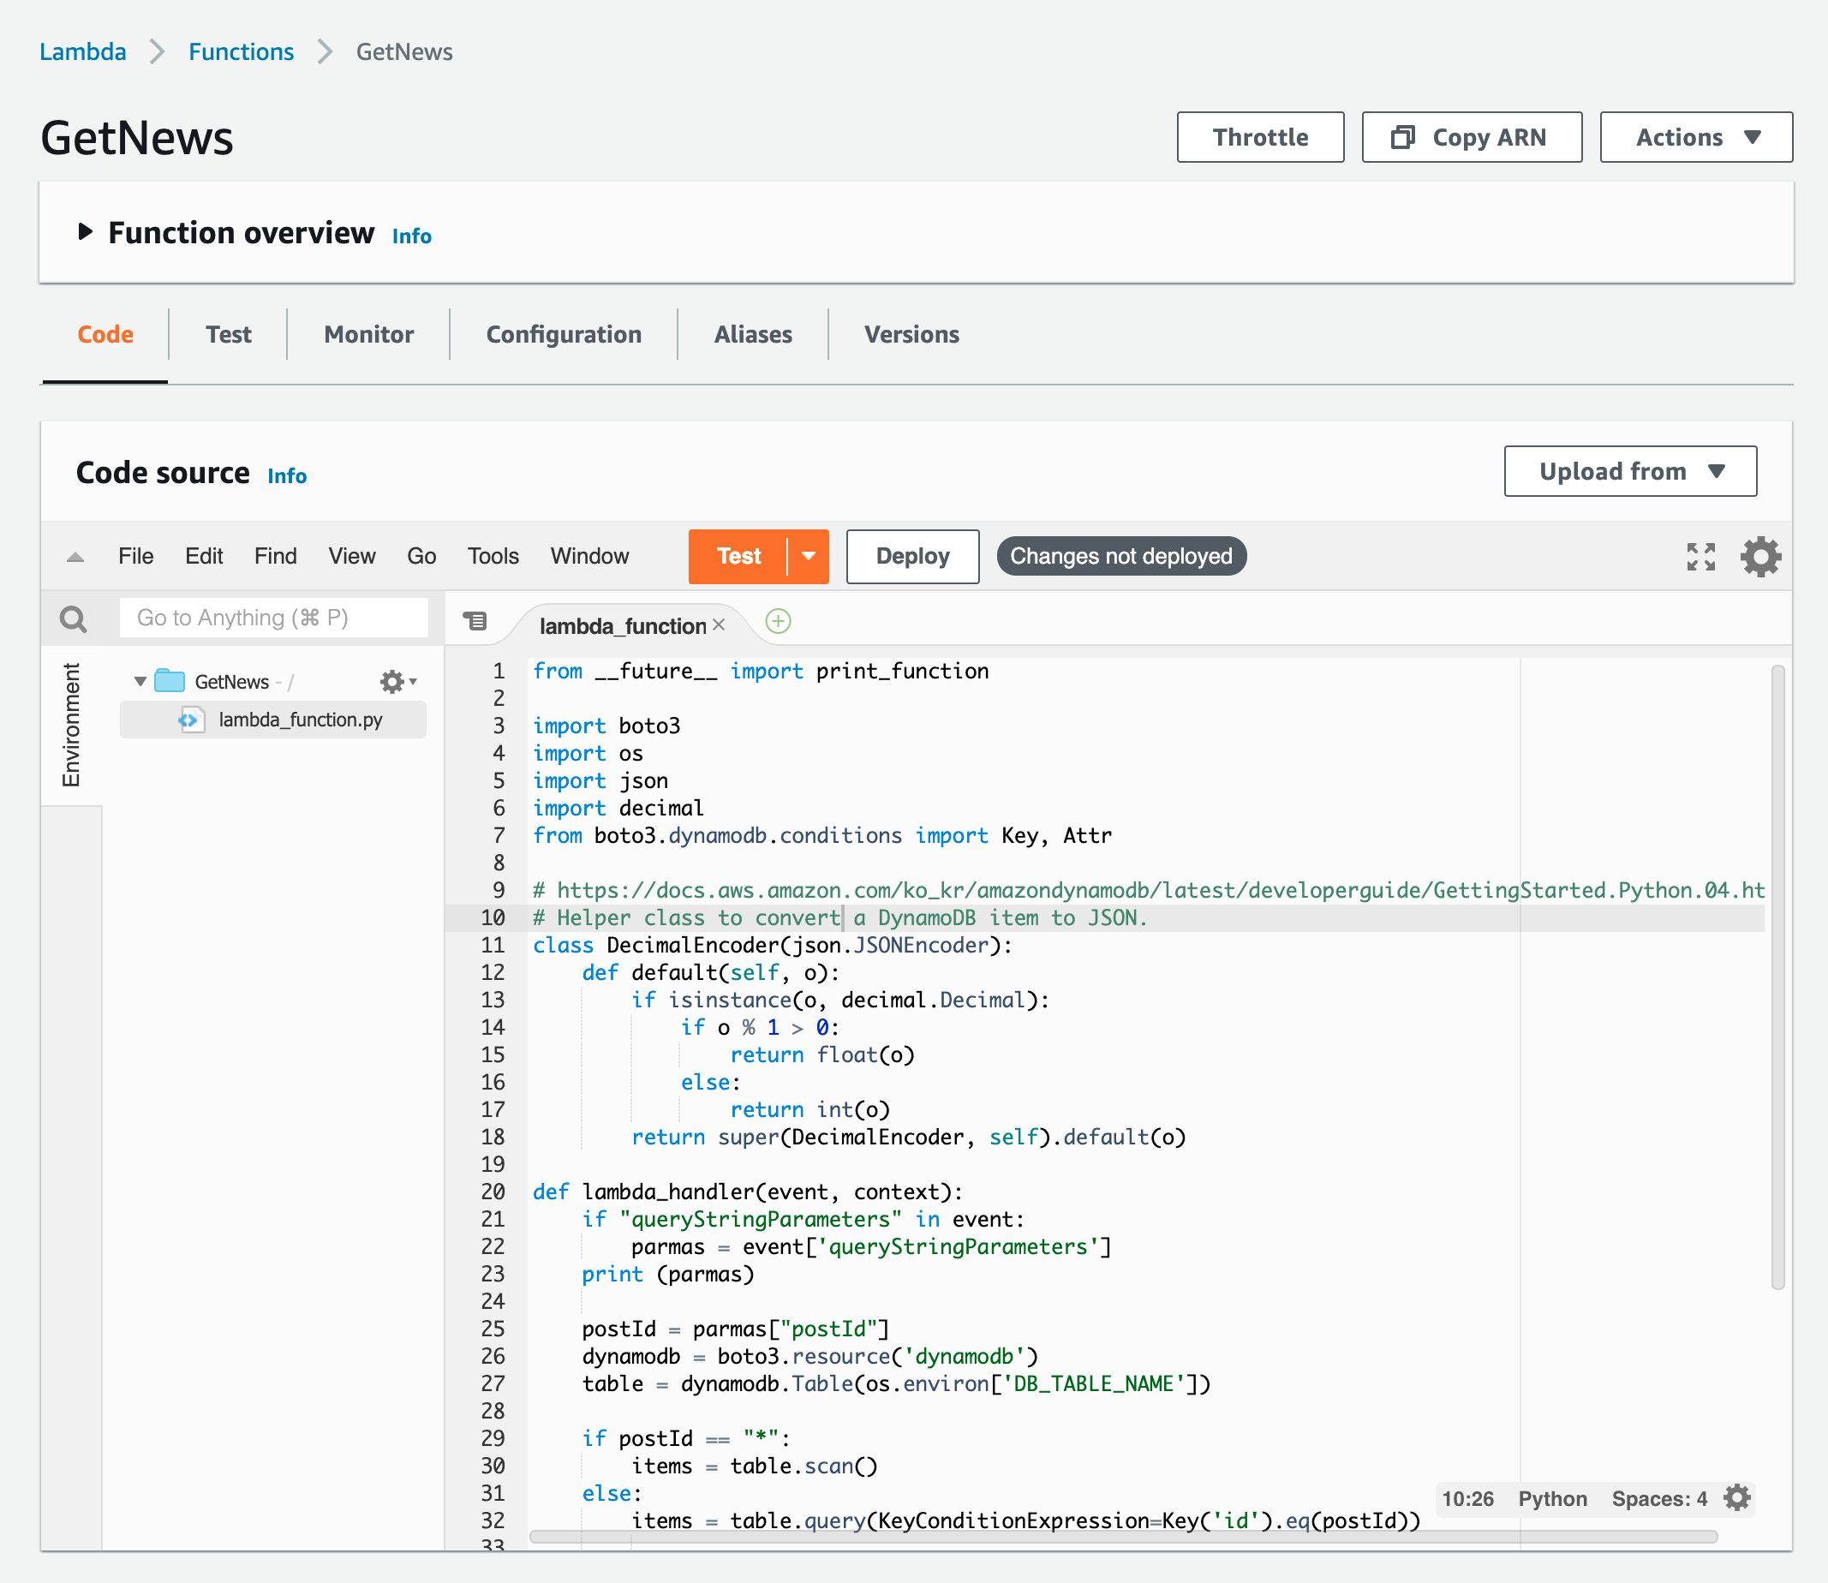The image size is (1828, 1583).
Task: Open the View menu
Action: [x=352, y=557]
